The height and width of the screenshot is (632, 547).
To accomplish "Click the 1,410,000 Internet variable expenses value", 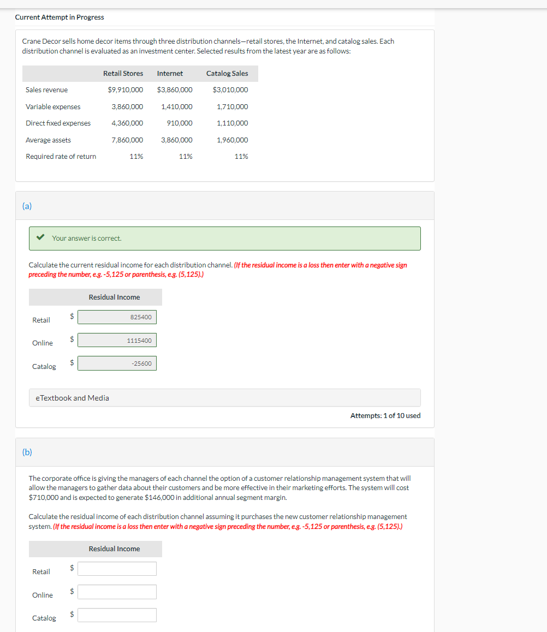I will [x=176, y=107].
